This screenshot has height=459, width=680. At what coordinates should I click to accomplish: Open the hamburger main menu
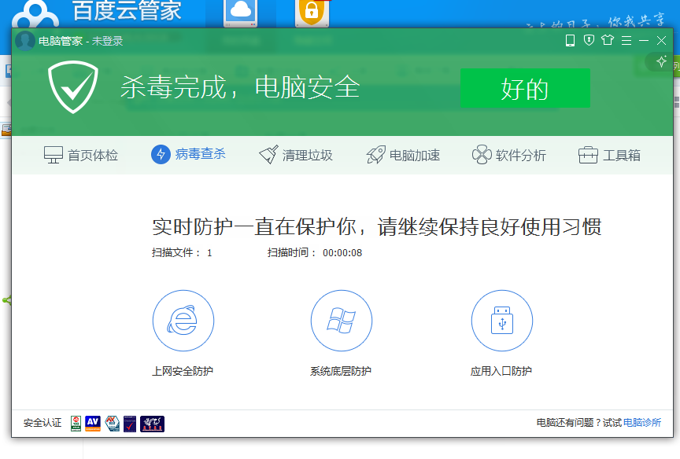pyautogui.click(x=626, y=40)
